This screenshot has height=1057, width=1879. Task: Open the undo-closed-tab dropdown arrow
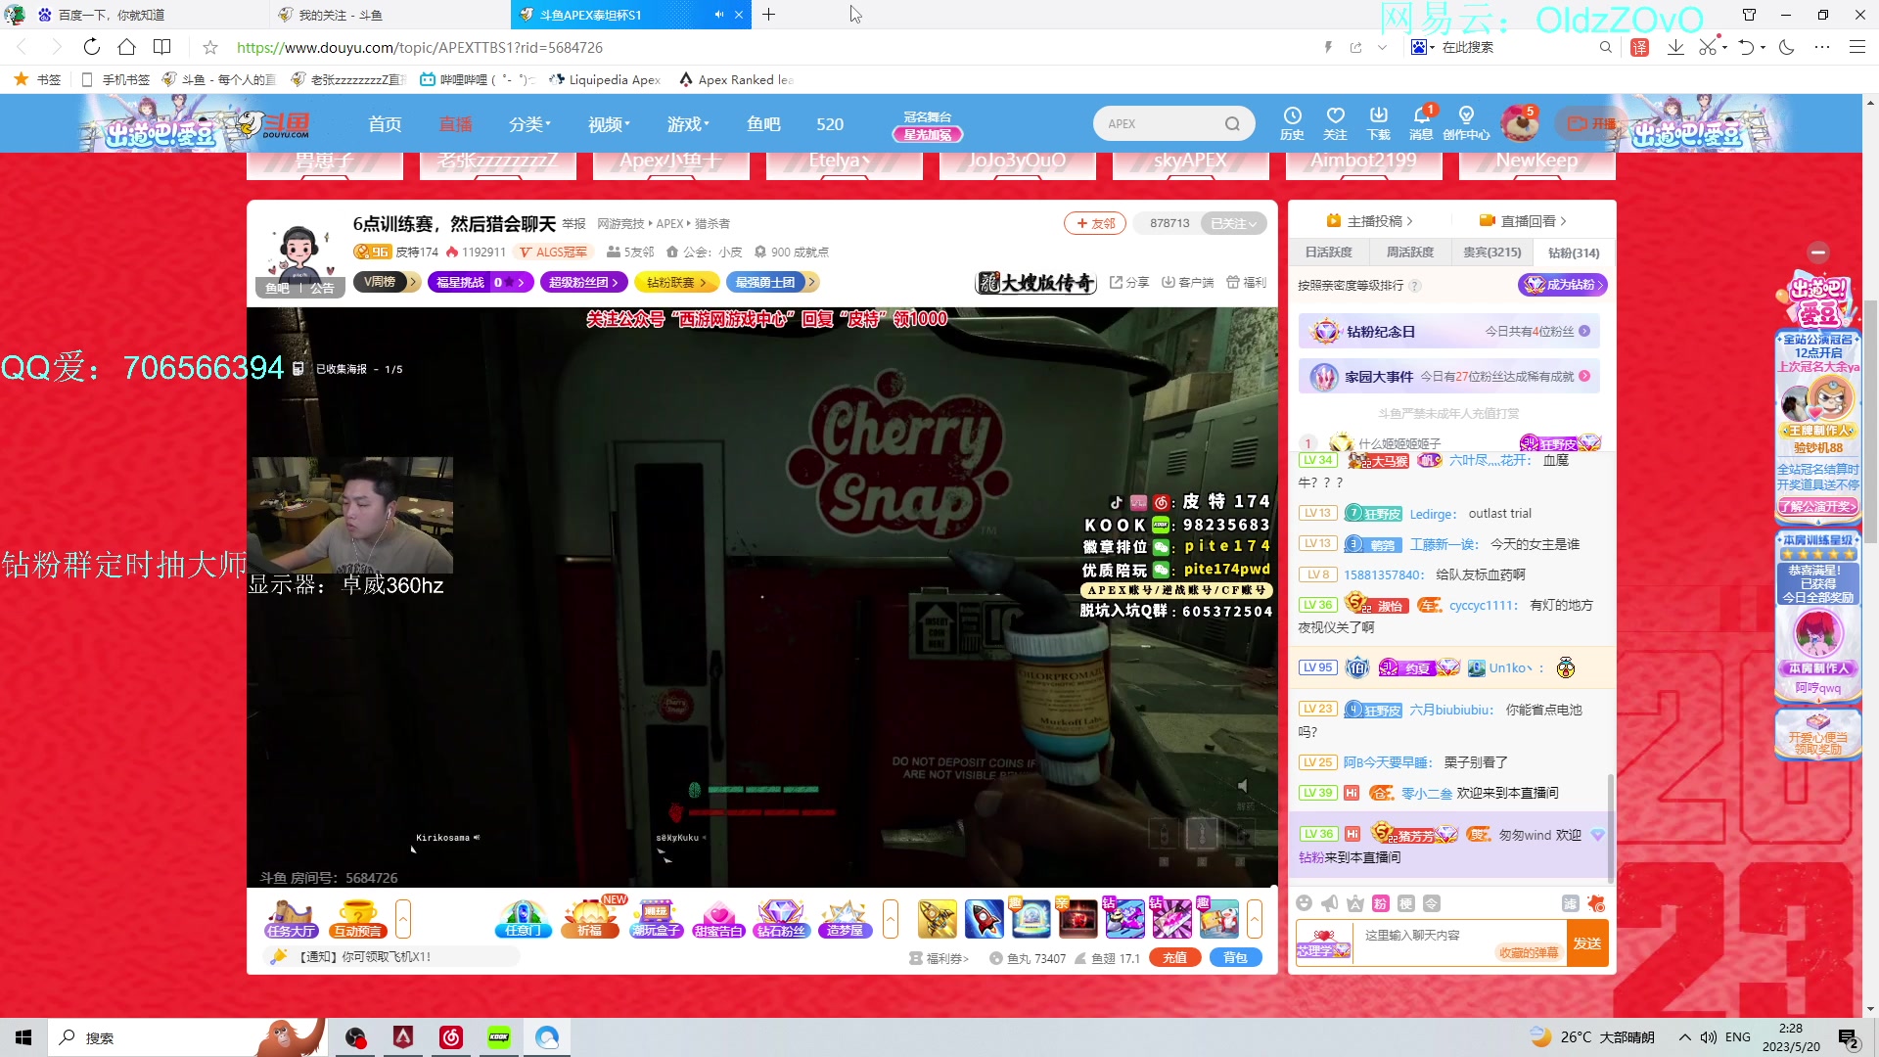pos(1763,47)
